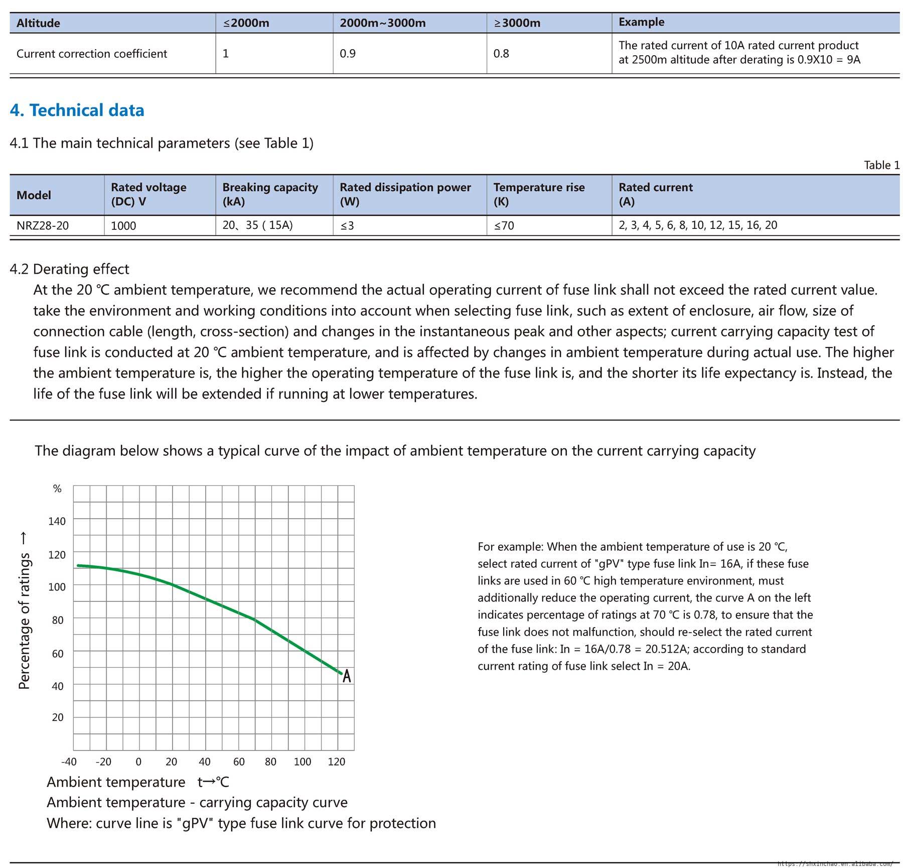Click the -40 tick on the temperature axis

point(69,762)
